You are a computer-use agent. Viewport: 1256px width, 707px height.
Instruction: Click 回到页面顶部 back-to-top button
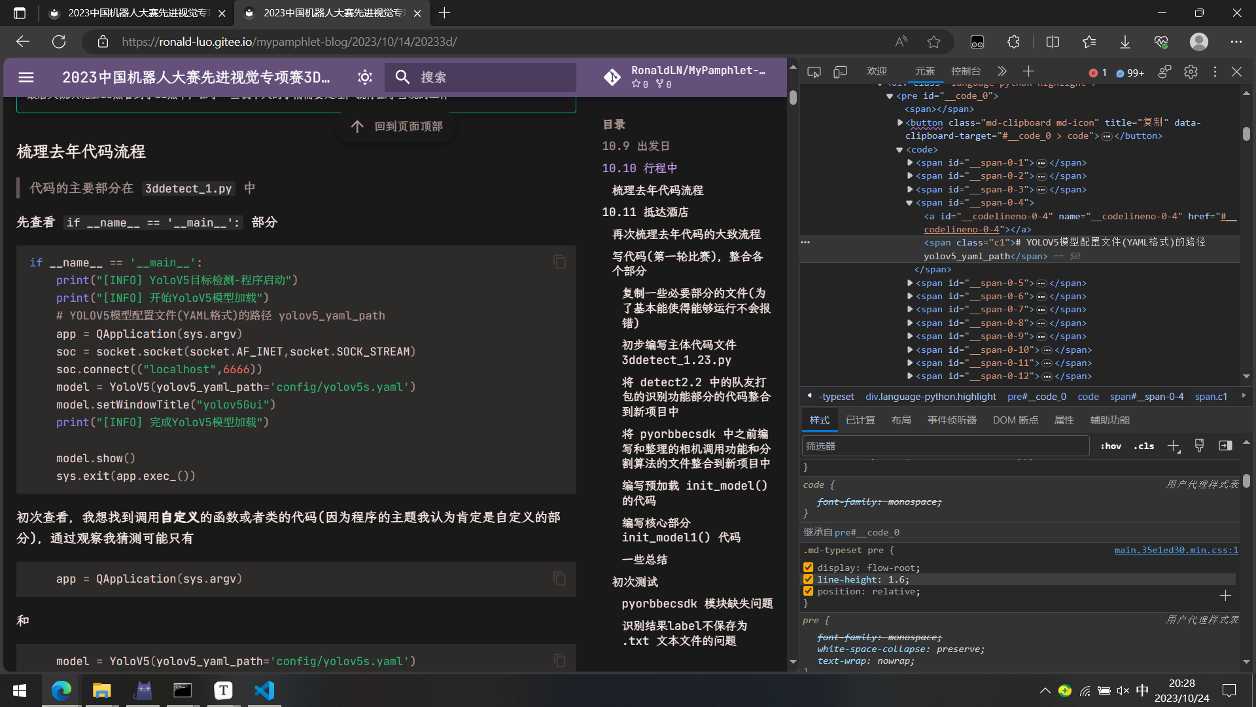[396, 126]
